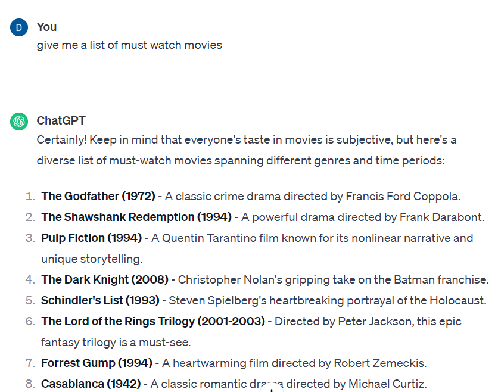This screenshot has height=392, width=498.
Task: Click The Lord of the Rings Trilogy title
Action: click(x=153, y=322)
